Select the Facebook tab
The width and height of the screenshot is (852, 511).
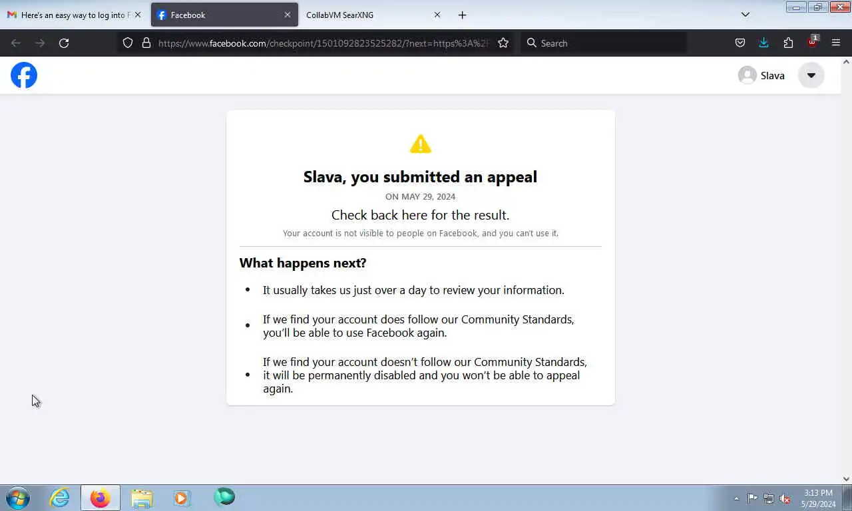tap(224, 15)
